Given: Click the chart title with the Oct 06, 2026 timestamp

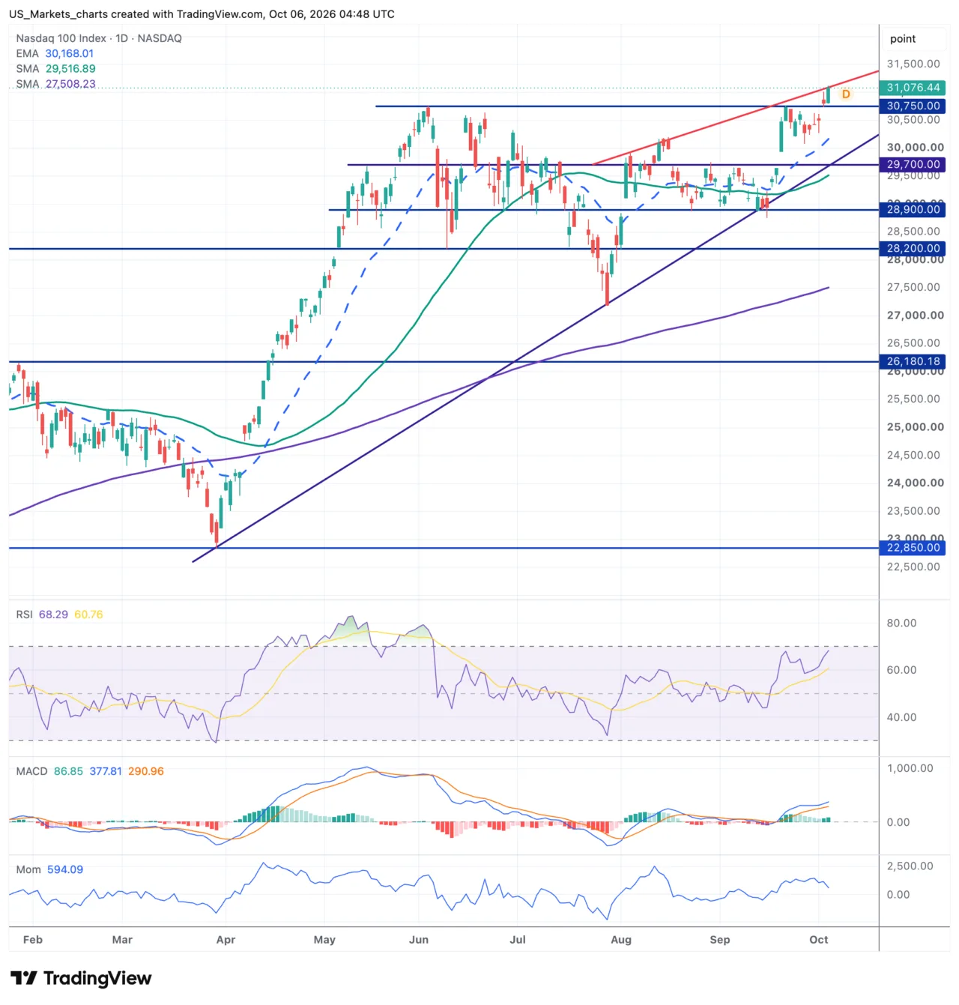Looking at the screenshot, I should pyautogui.click(x=202, y=14).
